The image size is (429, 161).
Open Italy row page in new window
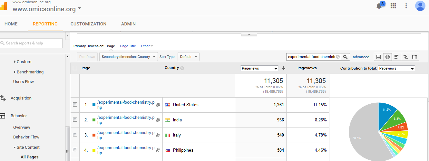(x=158, y=135)
